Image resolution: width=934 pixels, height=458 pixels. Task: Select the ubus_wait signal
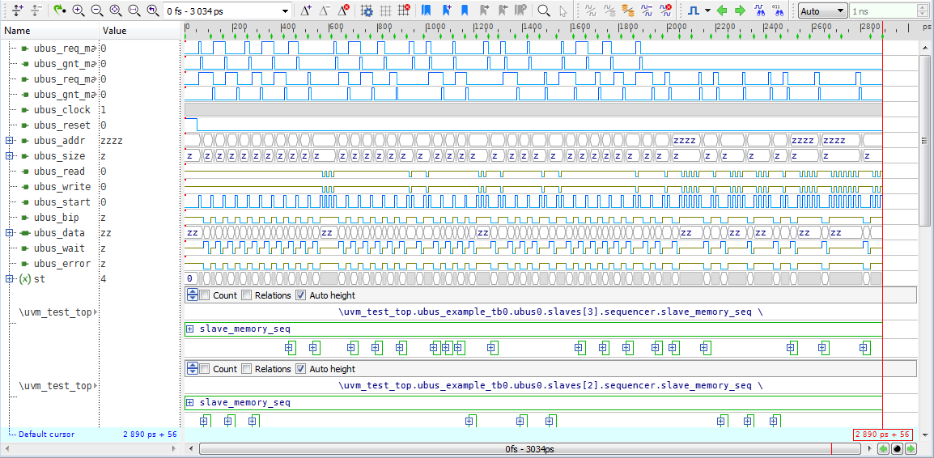click(59, 248)
